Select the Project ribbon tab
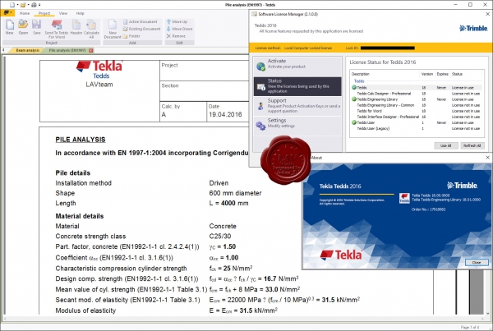This screenshot has width=493, height=331. 44,13
